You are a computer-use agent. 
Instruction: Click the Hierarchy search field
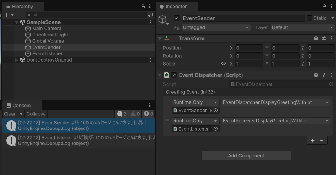pos(86,15)
